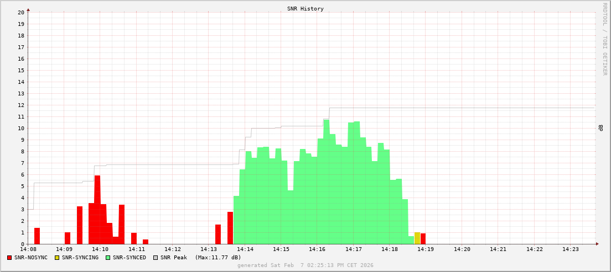This screenshot has width=611, height=272.
Task: Click the tallest red bar near 14:10
Action: (x=97, y=210)
